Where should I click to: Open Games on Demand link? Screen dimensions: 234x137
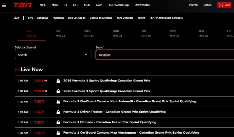(x=101, y=18)
